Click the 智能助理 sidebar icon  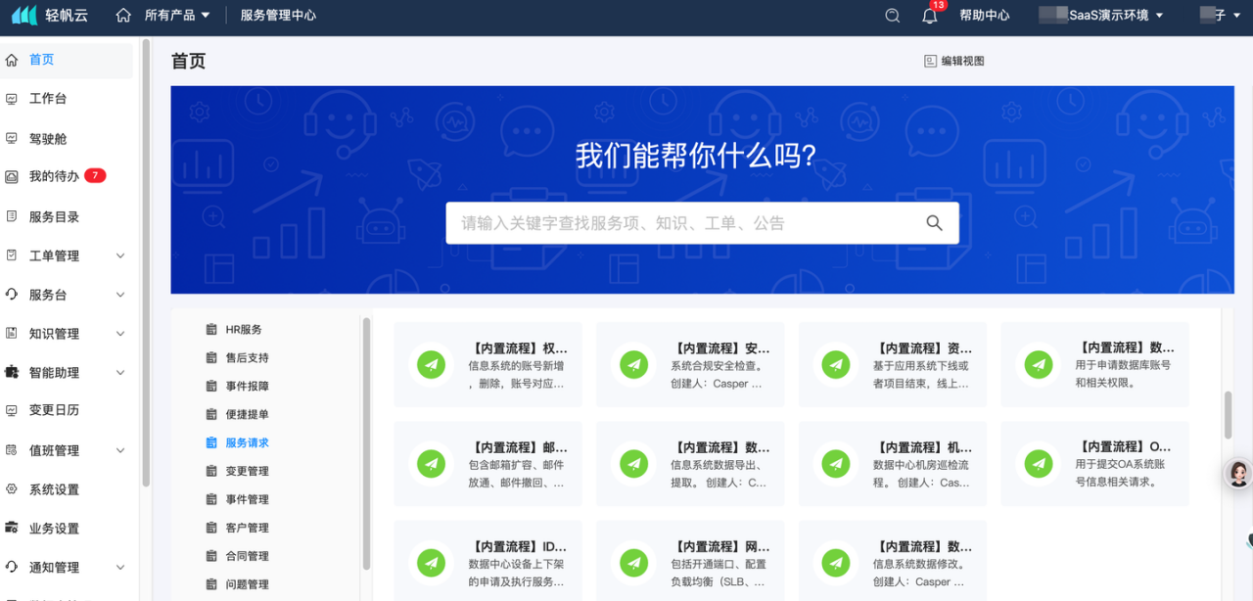point(12,372)
